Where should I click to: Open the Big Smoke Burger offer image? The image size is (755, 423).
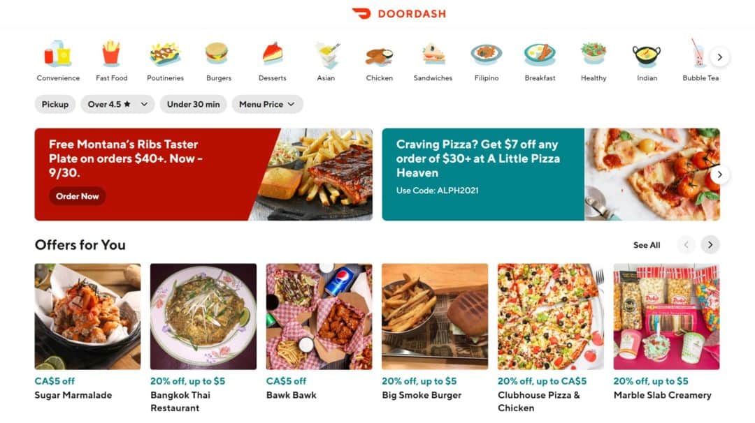tap(435, 316)
